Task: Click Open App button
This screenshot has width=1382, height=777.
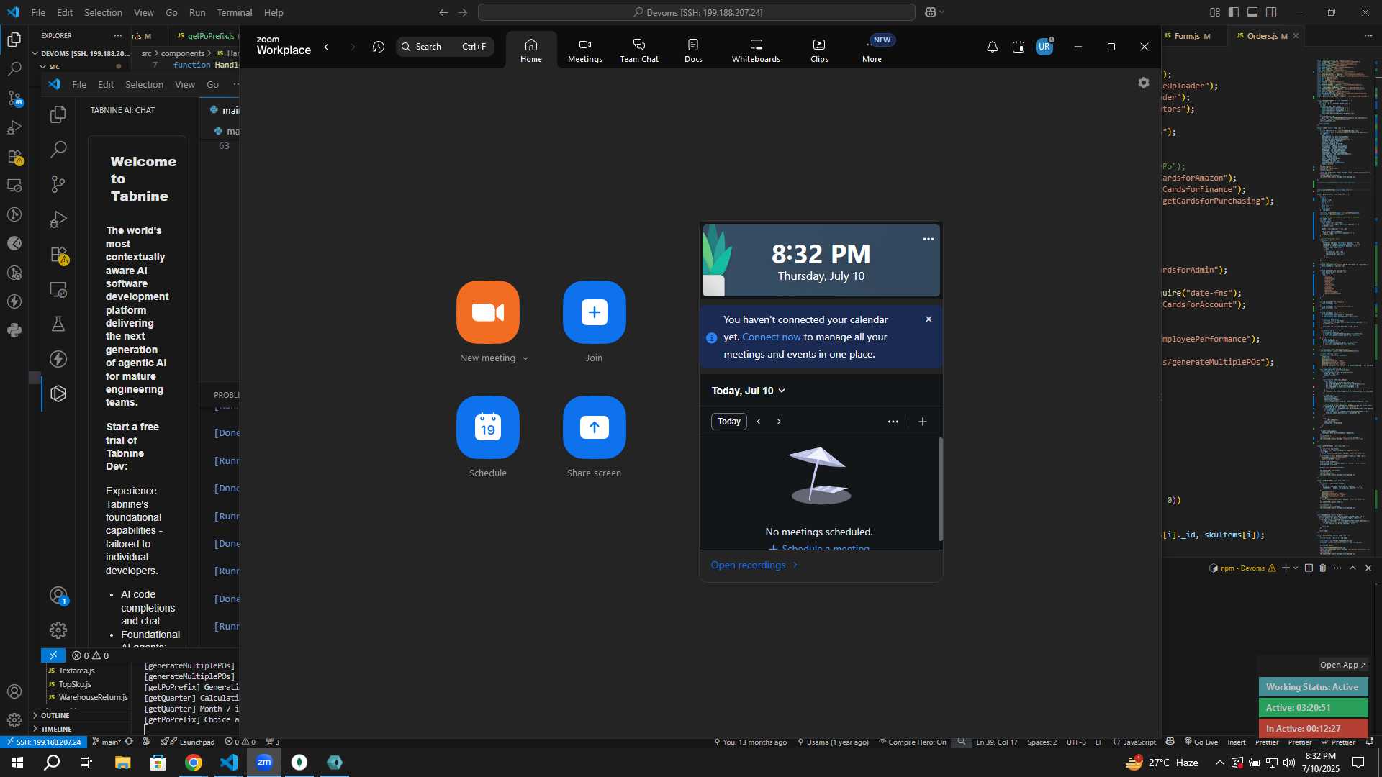Action: click(x=1342, y=665)
